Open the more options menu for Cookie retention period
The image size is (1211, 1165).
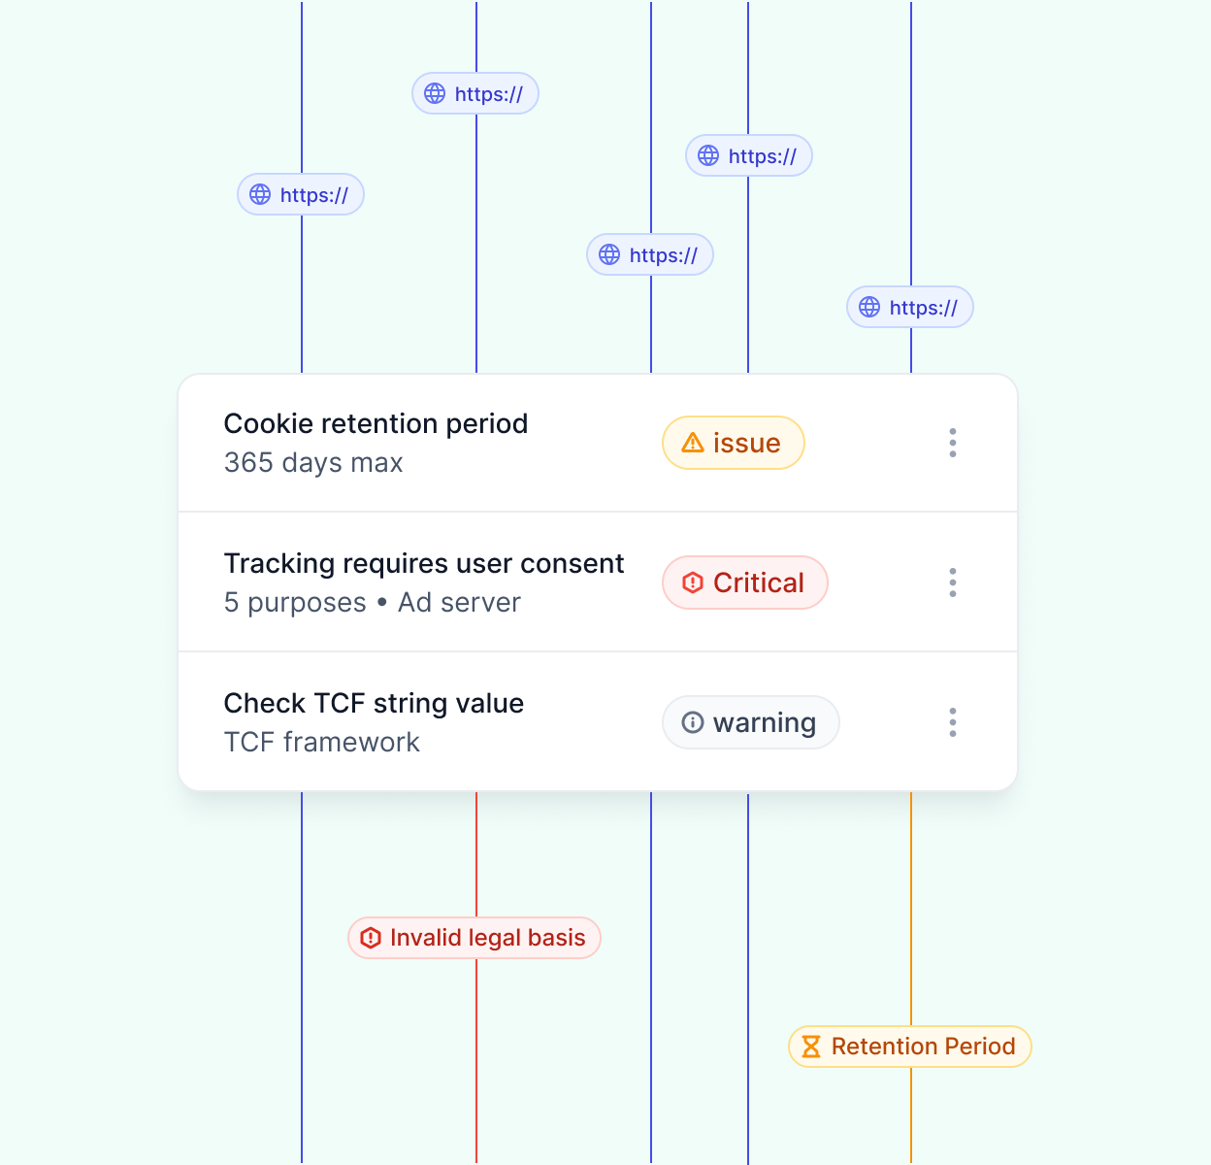click(x=953, y=443)
